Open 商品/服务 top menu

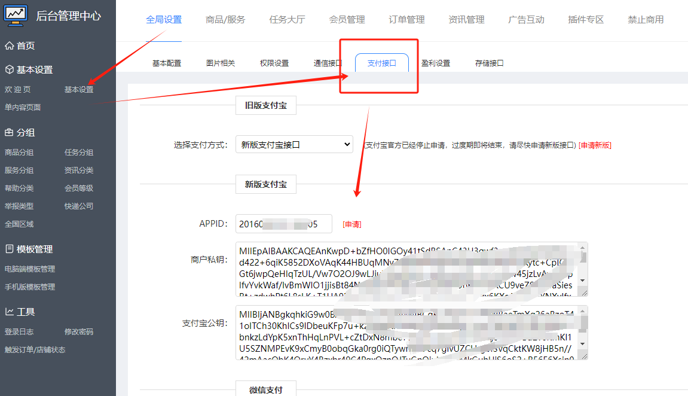pyautogui.click(x=225, y=20)
